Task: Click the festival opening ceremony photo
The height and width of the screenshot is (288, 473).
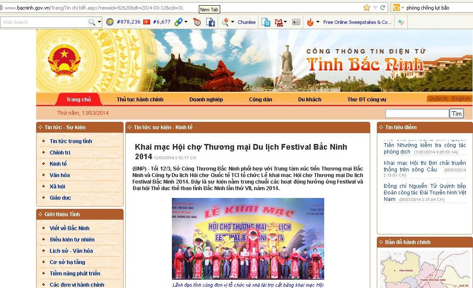Action: point(248,238)
